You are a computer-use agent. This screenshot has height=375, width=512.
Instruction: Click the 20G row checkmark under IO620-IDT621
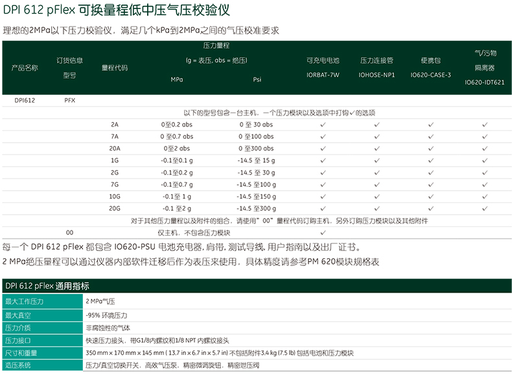click(484, 208)
